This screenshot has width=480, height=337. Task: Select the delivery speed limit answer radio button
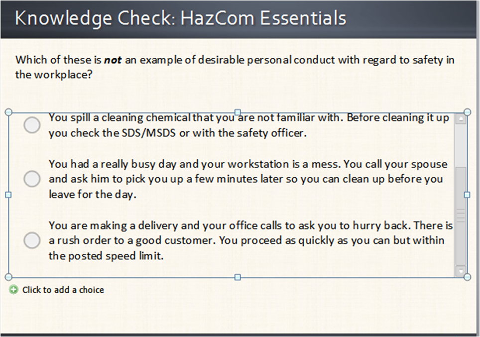pos(32,240)
